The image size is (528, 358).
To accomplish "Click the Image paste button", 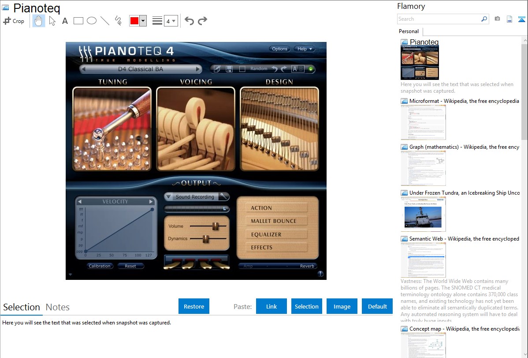I will coord(342,306).
